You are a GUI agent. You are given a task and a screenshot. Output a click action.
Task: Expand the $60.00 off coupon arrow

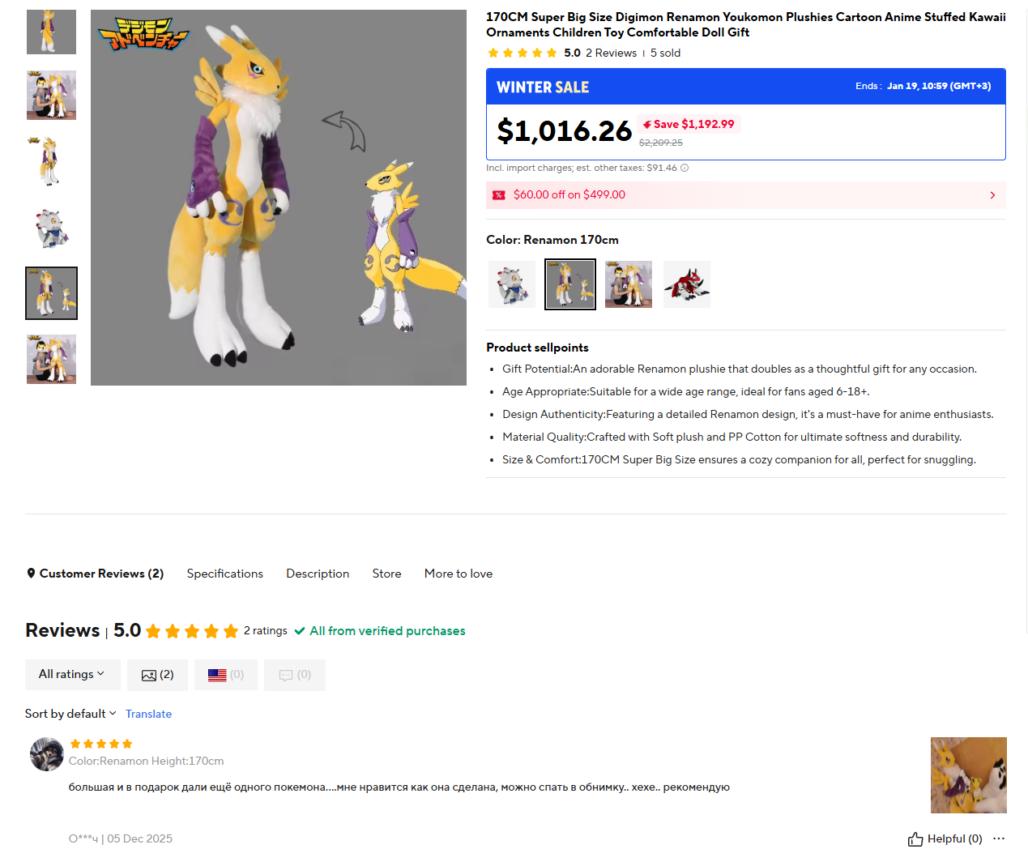(992, 195)
